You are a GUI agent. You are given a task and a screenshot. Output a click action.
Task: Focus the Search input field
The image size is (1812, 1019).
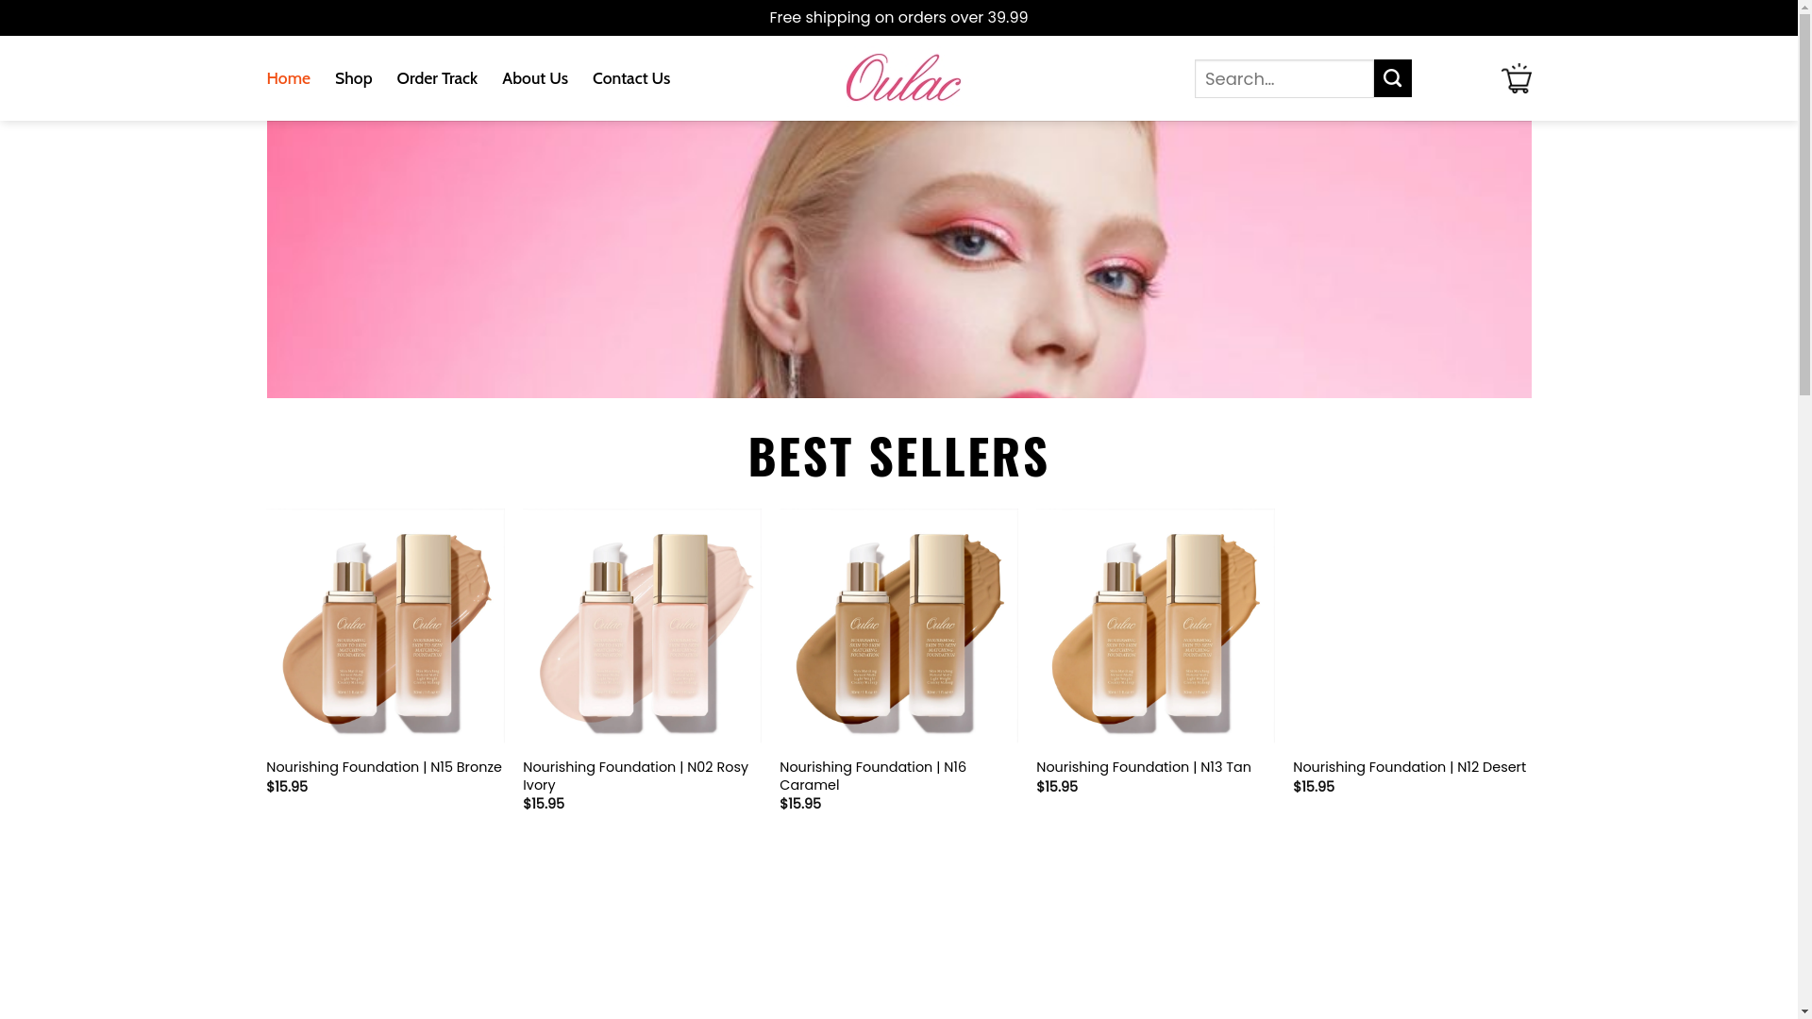point(1283,78)
